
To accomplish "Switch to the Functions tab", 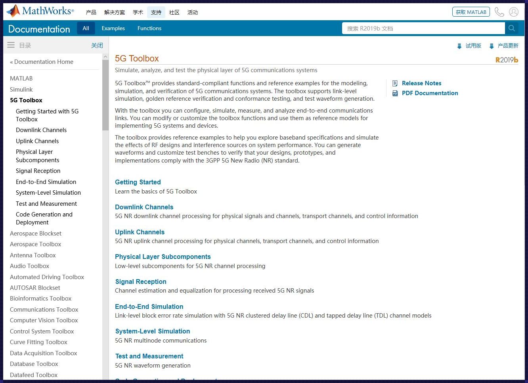I will pos(149,28).
